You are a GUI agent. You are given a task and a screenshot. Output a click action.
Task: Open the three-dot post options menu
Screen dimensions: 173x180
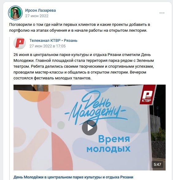point(162,13)
